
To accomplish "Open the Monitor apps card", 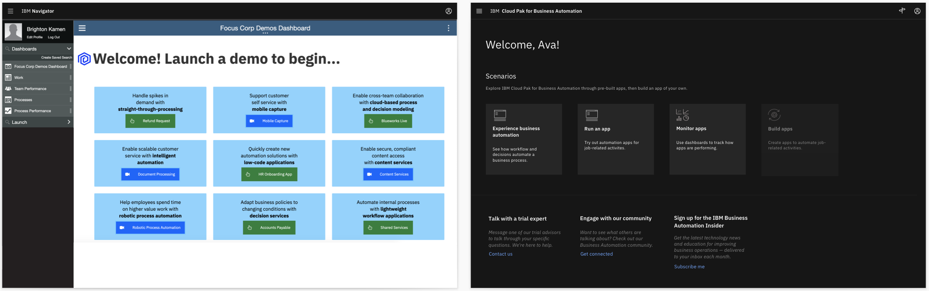I will click(x=708, y=139).
